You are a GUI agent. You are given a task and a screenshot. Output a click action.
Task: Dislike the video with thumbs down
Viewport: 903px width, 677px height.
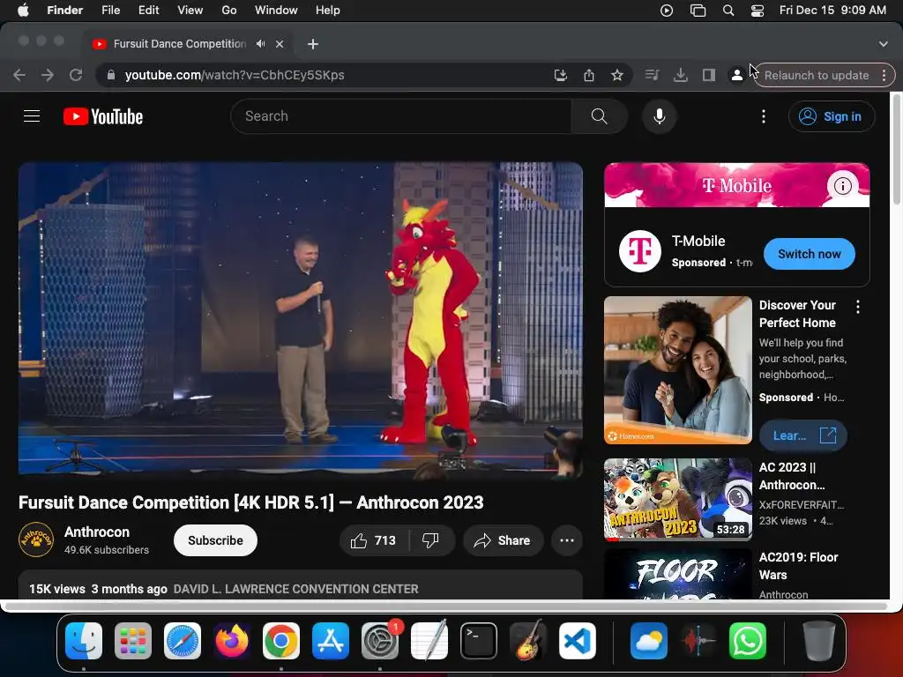[x=430, y=540]
